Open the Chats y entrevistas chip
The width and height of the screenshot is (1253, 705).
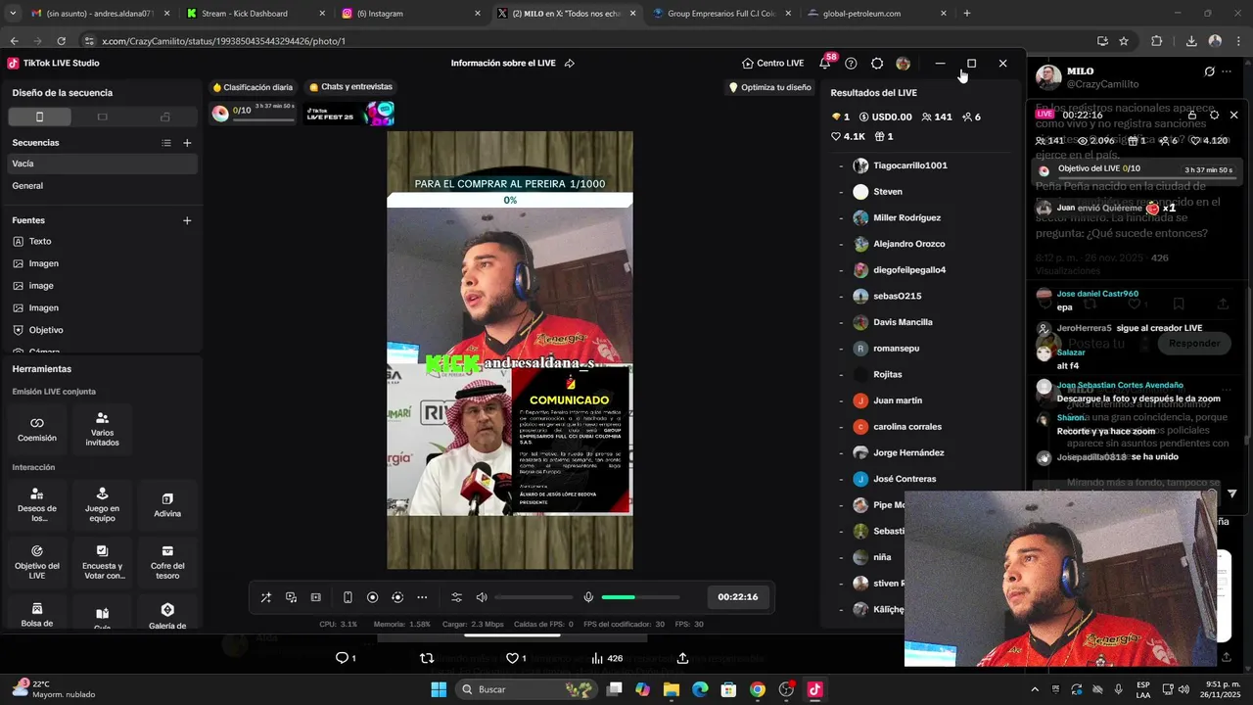click(350, 87)
